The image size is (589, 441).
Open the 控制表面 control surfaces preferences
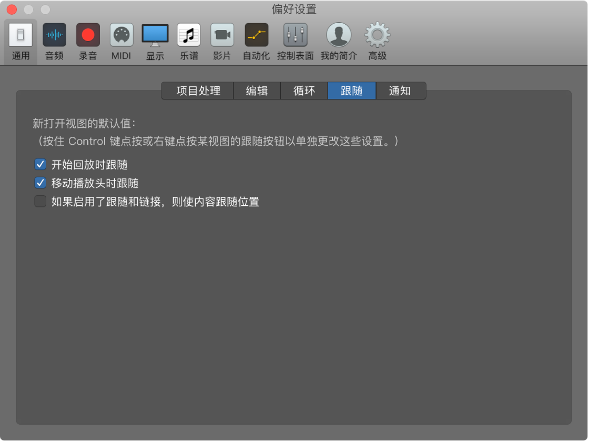point(295,42)
